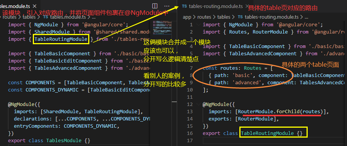Viewport: 347px width, 146px height.
Task: Click the 'basic' path string
Action: pyautogui.click(x=242, y=75)
